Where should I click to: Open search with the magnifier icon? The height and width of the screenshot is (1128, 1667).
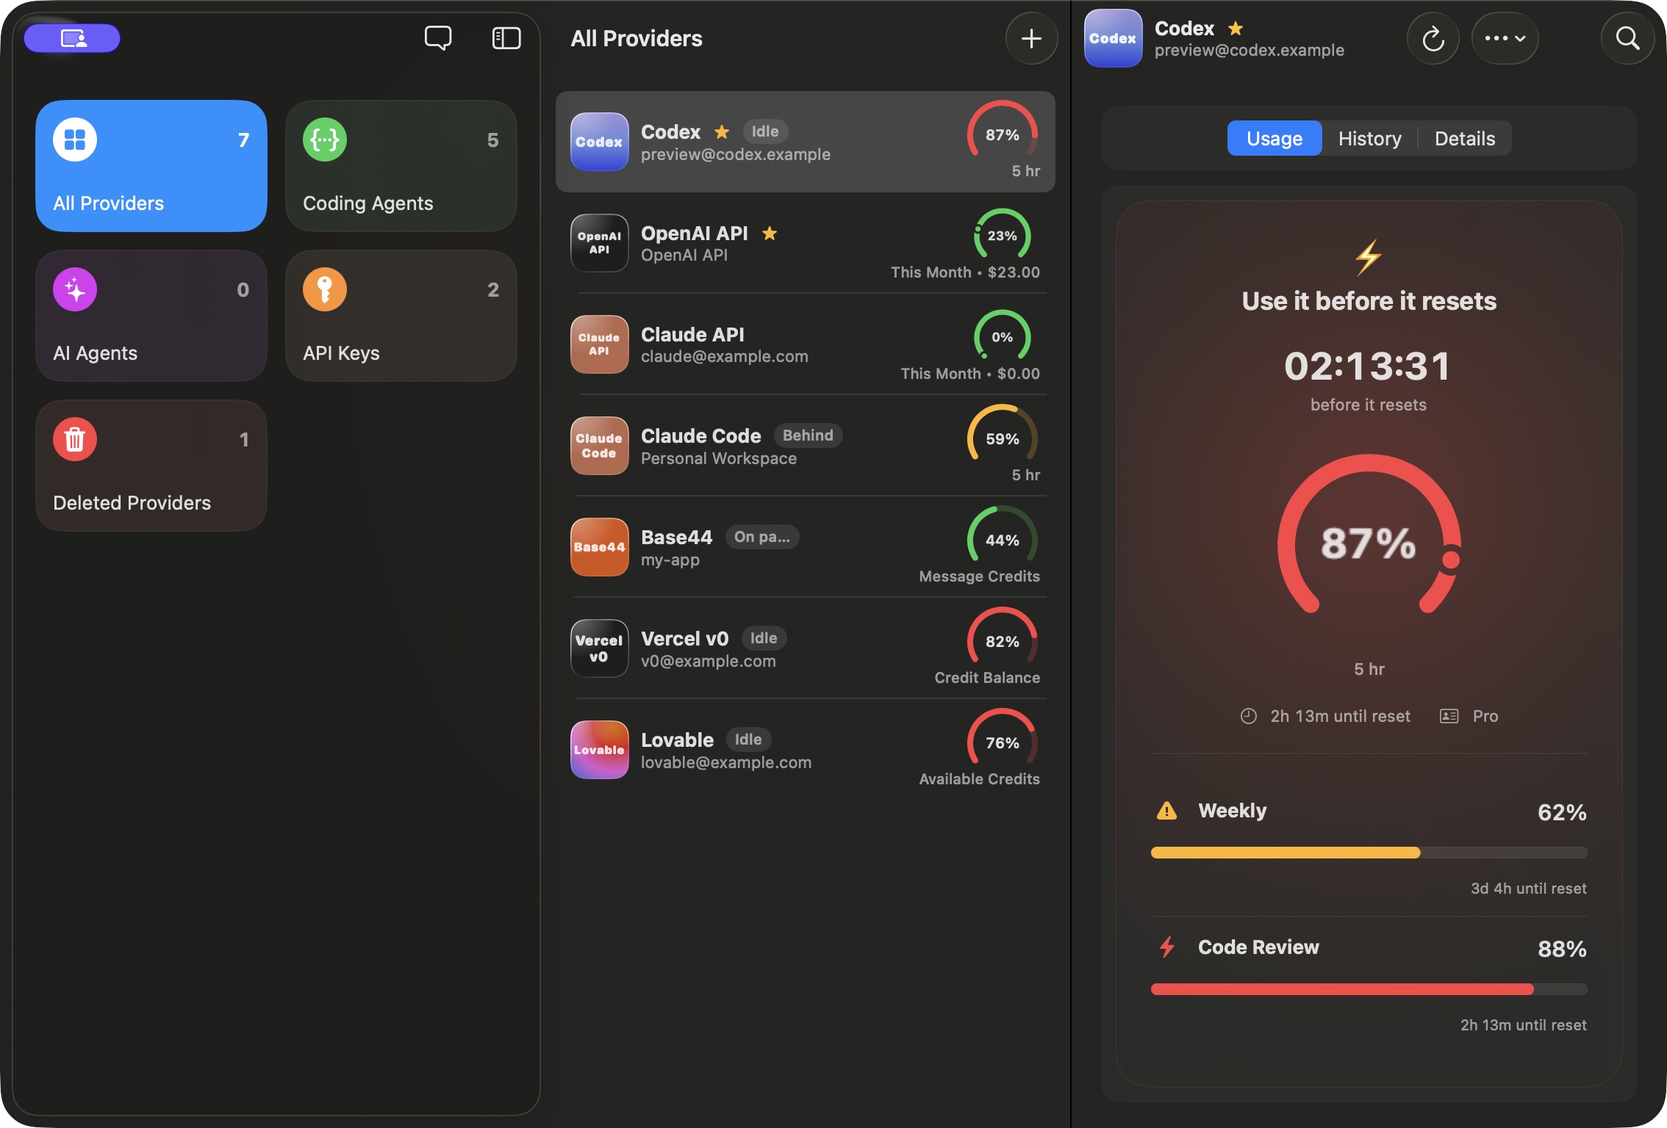[1627, 38]
